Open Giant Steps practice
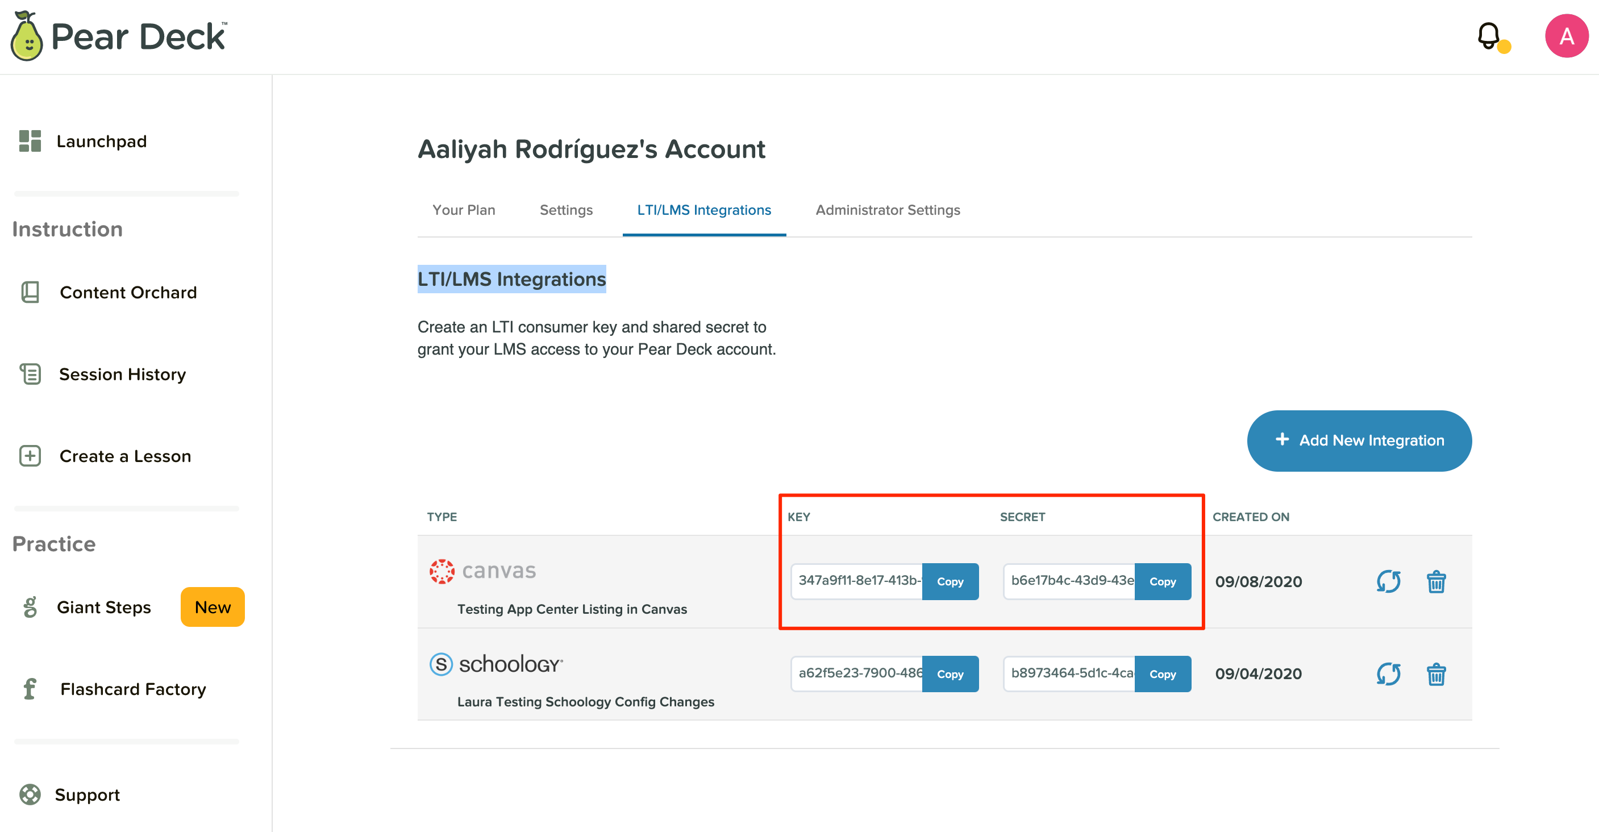 pos(105,606)
